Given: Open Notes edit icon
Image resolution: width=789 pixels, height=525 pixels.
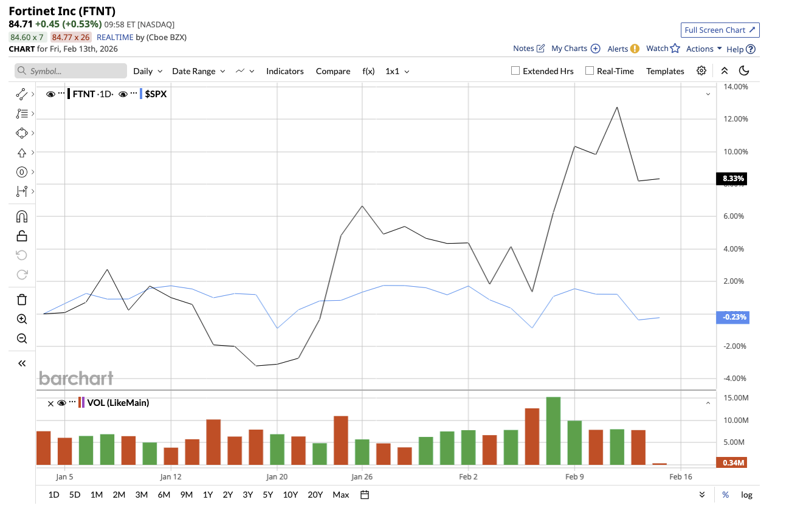Looking at the screenshot, I should (x=540, y=49).
